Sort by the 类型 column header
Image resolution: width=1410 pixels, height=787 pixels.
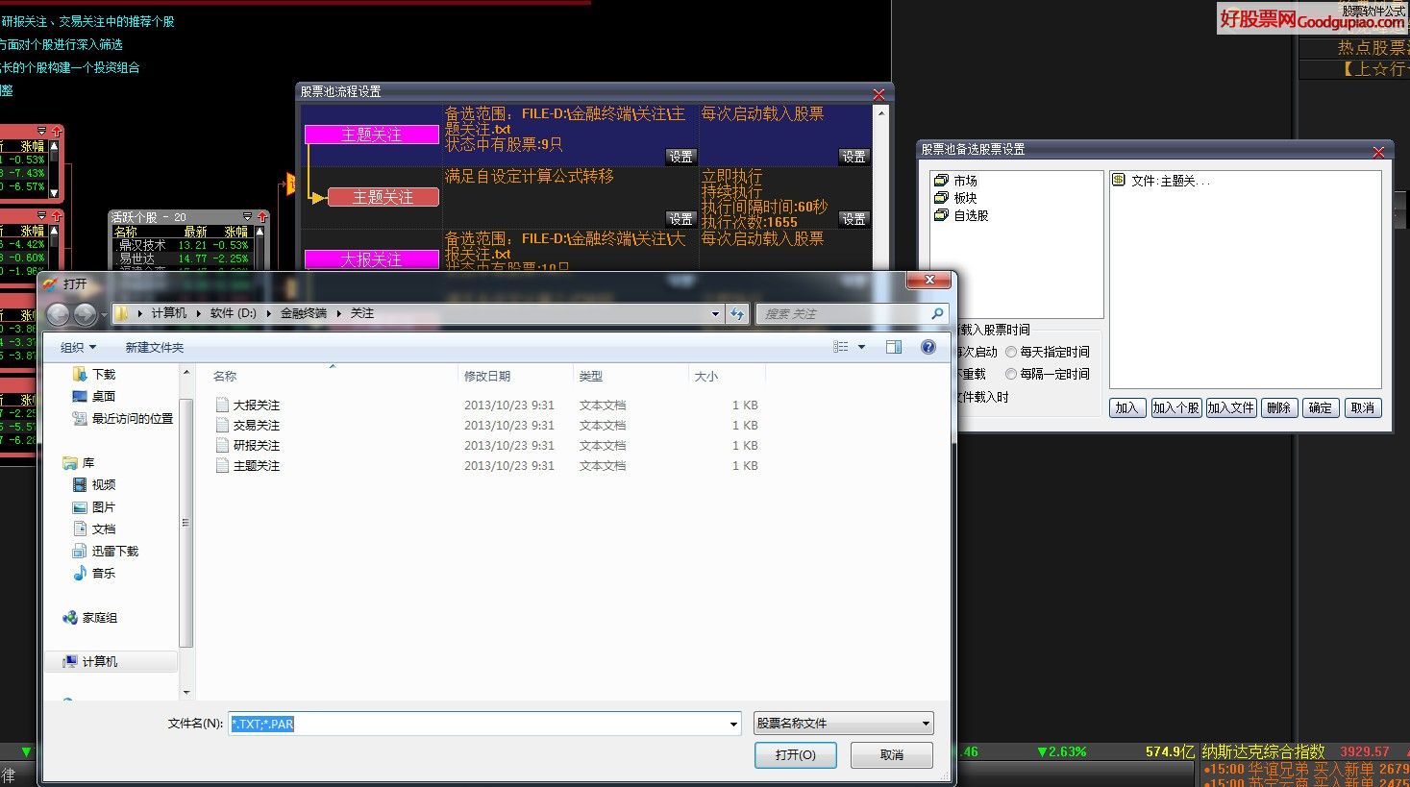click(x=591, y=376)
